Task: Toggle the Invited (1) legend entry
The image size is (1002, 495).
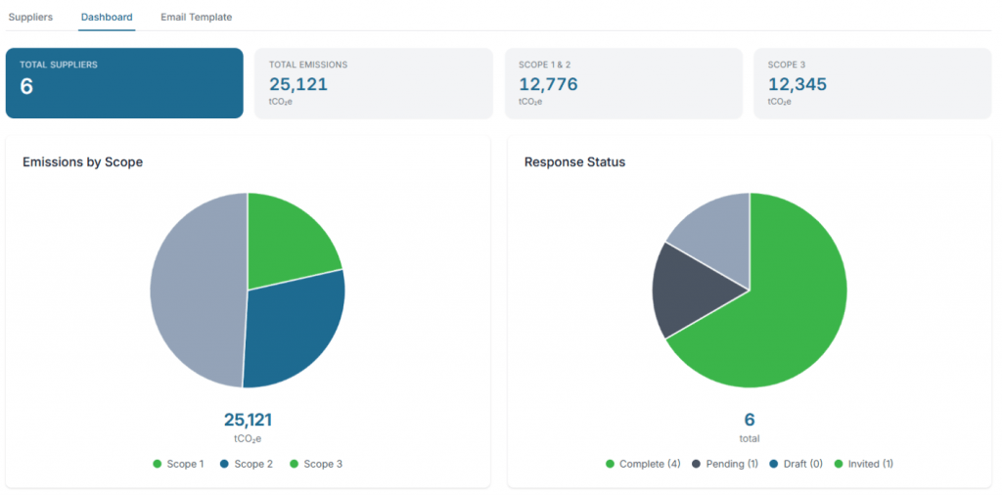Action: point(864,465)
